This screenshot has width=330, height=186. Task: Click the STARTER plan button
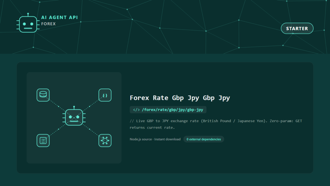pyautogui.click(x=297, y=28)
